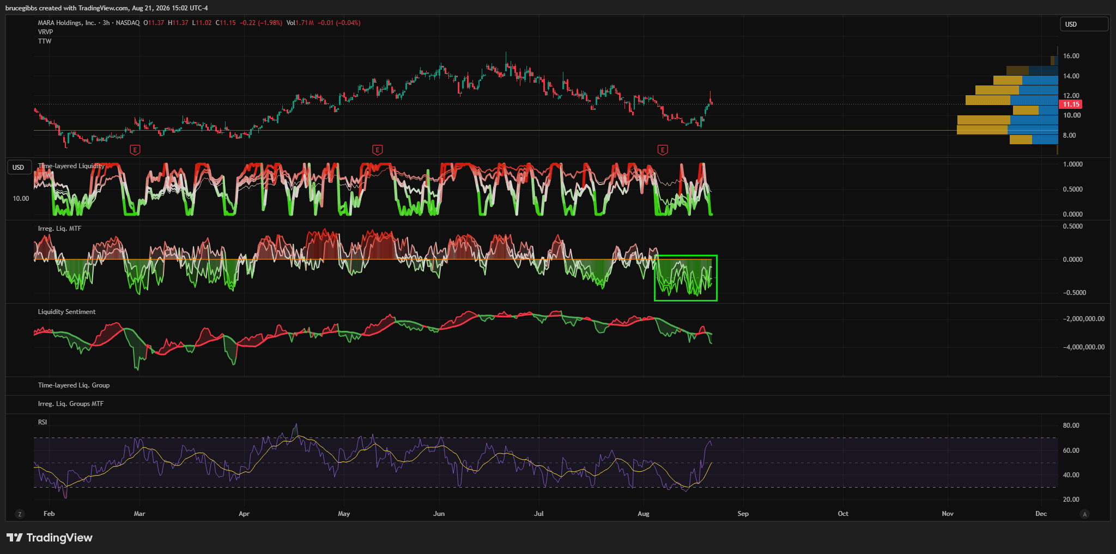1116x554 pixels.
Task: Select the MARA Holdings, Inc. symbol title
Action: click(x=67, y=23)
